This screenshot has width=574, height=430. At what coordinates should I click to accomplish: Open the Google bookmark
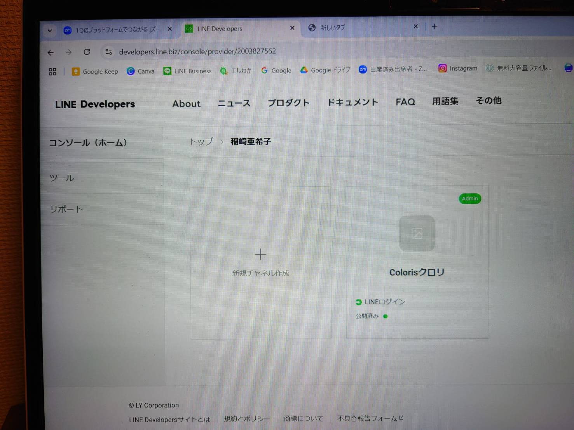pos(276,70)
